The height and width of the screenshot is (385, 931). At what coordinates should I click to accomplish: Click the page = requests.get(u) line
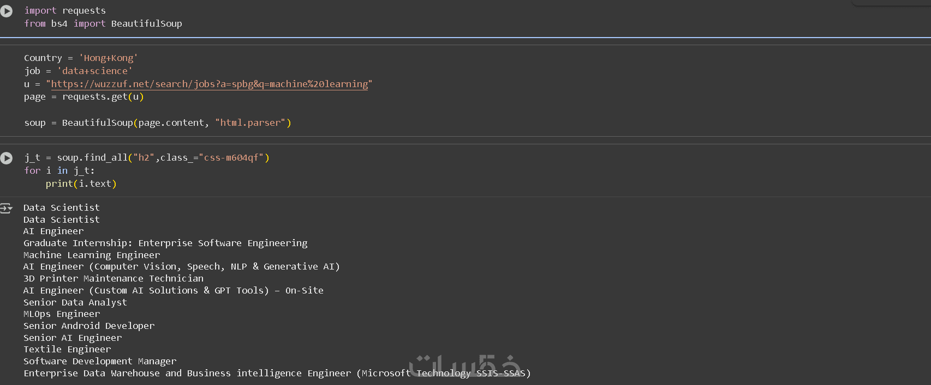tap(83, 96)
